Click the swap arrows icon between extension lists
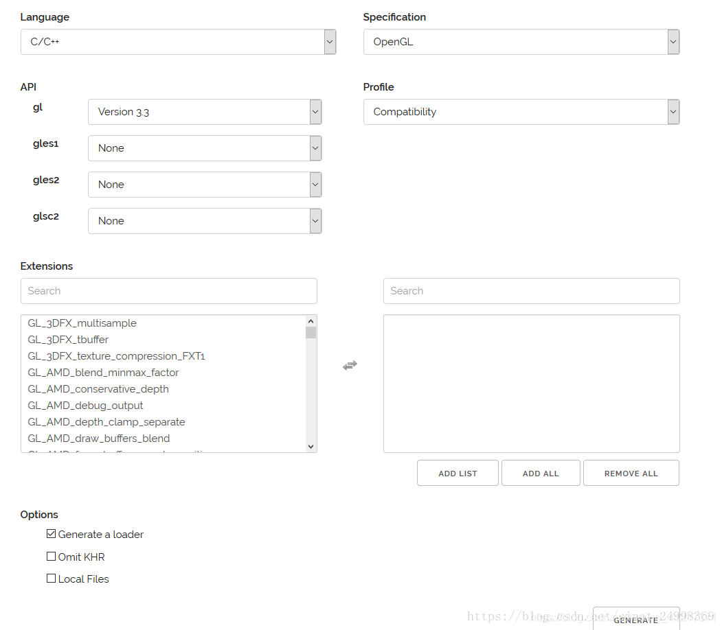This screenshot has height=630, width=722. point(350,366)
